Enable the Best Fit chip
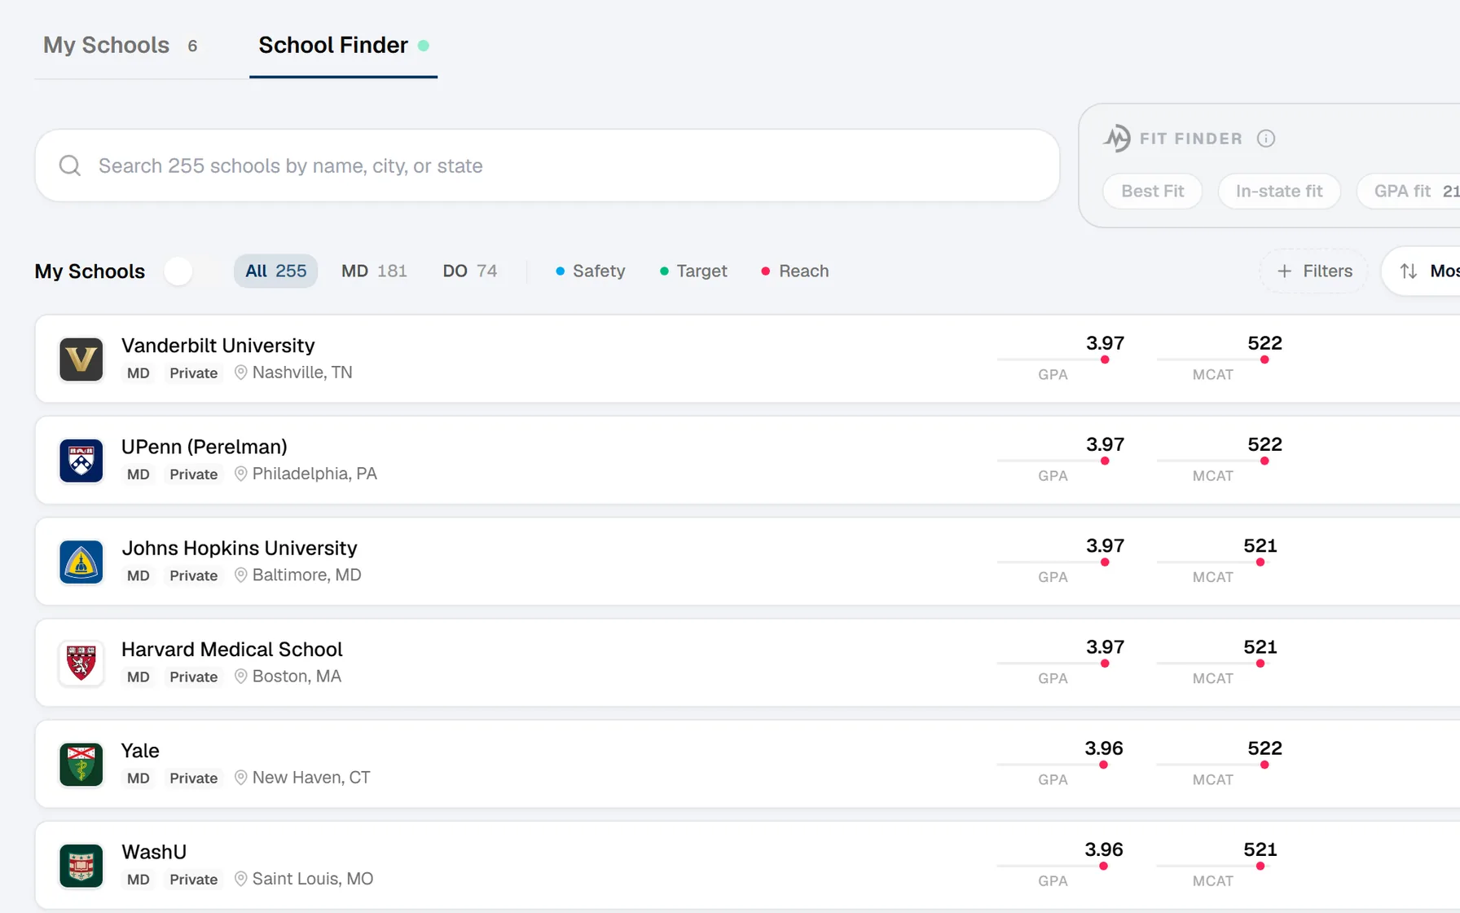The height and width of the screenshot is (913, 1460). pyautogui.click(x=1152, y=192)
